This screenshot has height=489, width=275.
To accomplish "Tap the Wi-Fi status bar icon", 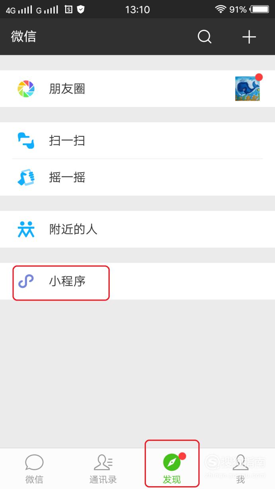I will click(x=220, y=9).
